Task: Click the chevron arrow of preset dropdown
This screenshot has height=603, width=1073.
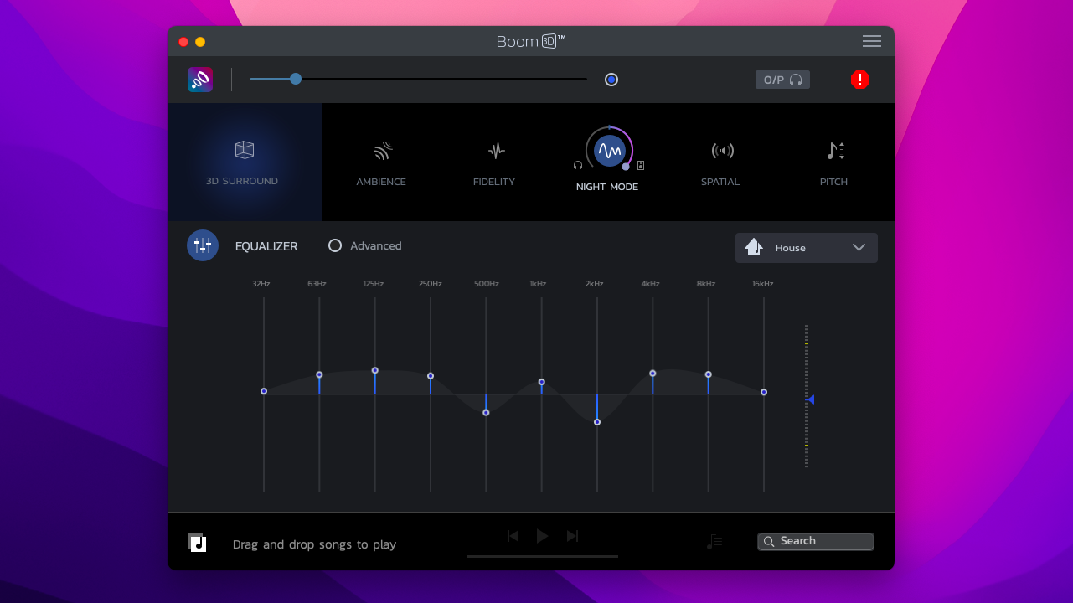Action: coord(859,248)
